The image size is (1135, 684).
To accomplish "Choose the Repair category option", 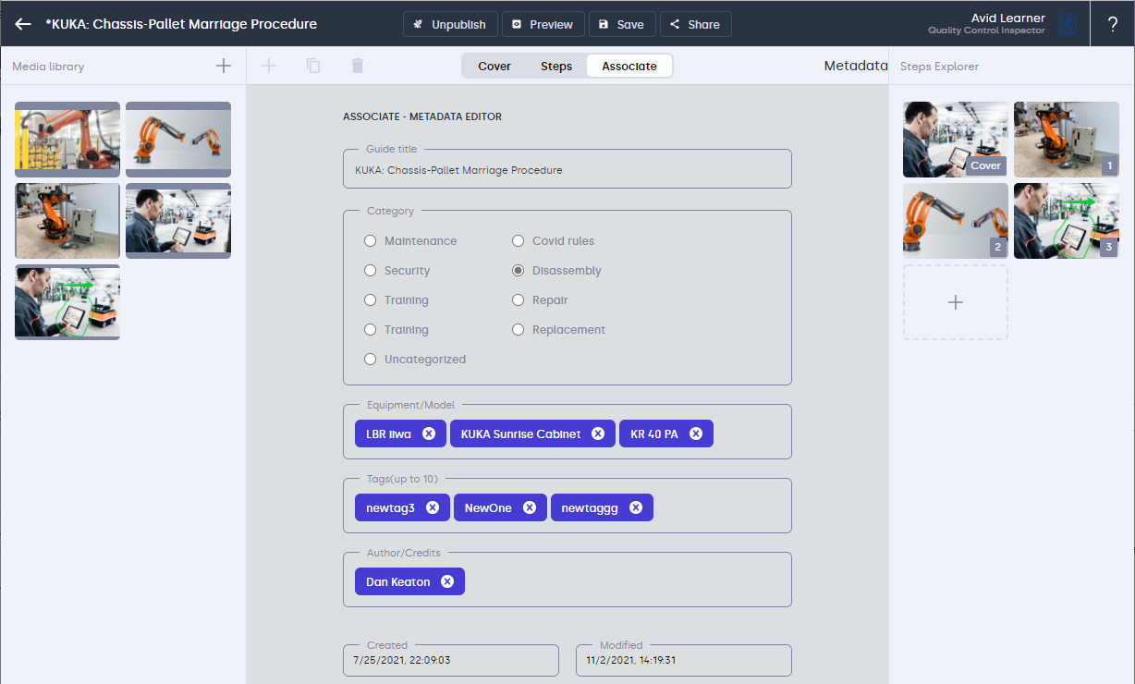I will pyautogui.click(x=518, y=300).
